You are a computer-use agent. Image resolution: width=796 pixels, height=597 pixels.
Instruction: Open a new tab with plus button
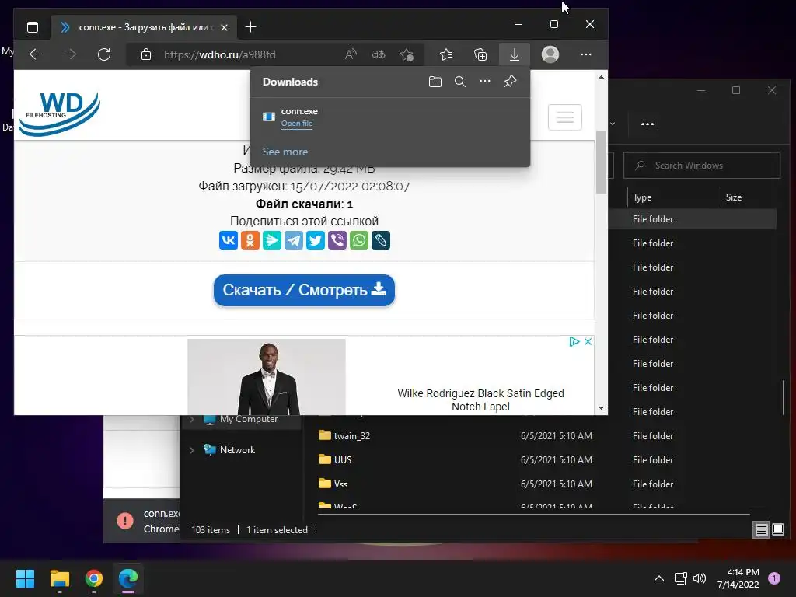(250, 27)
